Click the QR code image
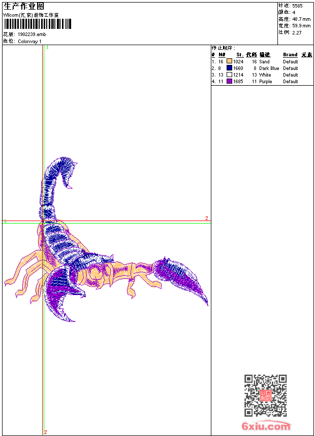This screenshot has height=436, width=315. (x=265, y=395)
